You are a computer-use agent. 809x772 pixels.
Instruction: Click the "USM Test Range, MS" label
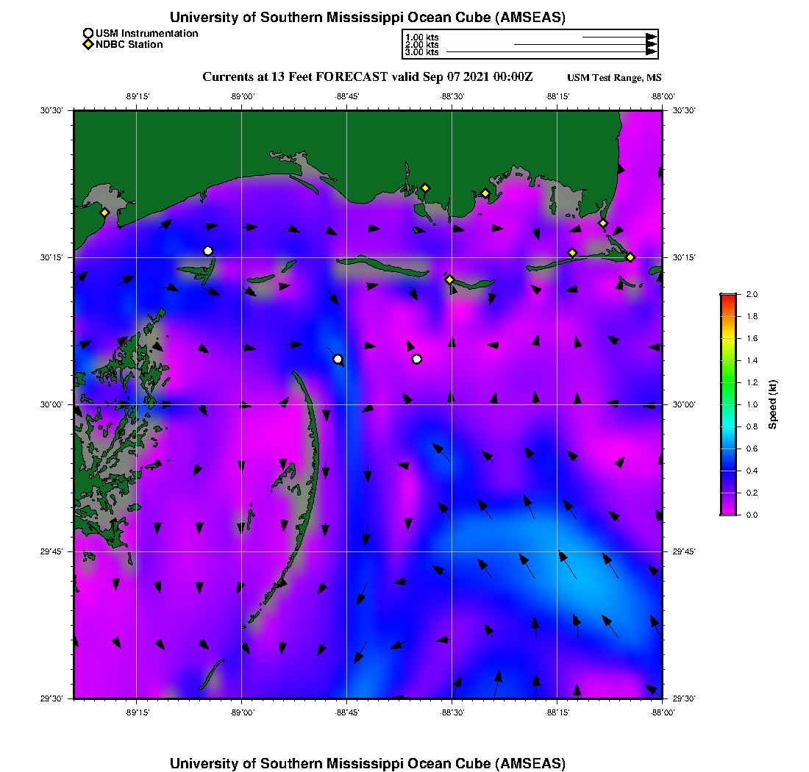(614, 78)
